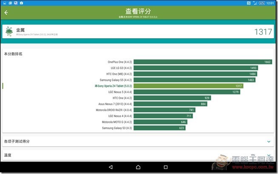Tap the 1317 overall score value
This screenshot has height=174, width=278.
tap(263, 32)
